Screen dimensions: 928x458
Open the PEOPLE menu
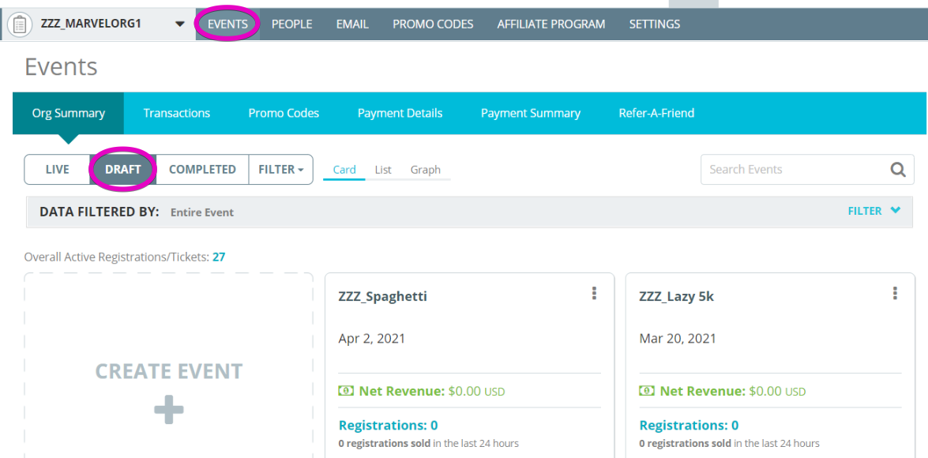291,24
